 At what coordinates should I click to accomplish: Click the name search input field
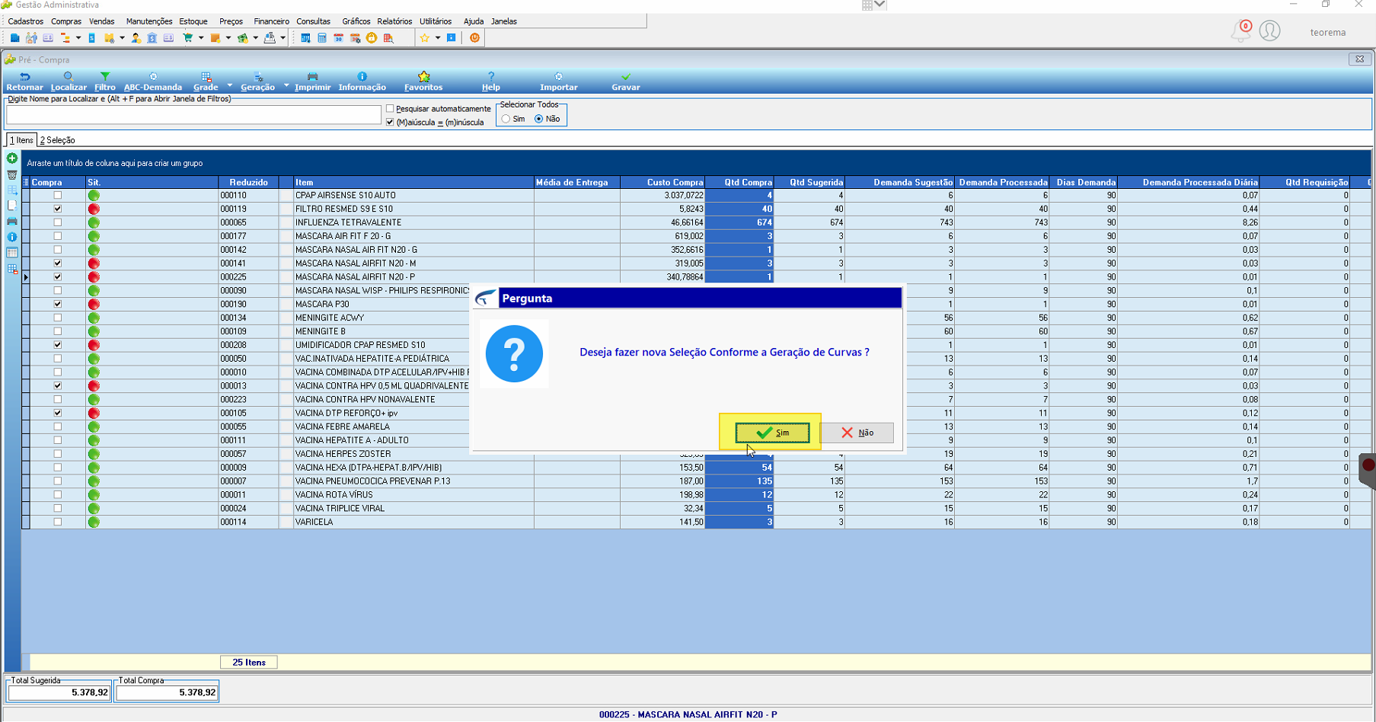click(193, 114)
